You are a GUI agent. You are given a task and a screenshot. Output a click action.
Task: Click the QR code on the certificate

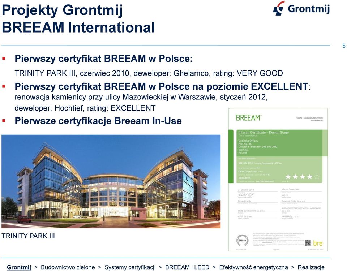click(308, 243)
